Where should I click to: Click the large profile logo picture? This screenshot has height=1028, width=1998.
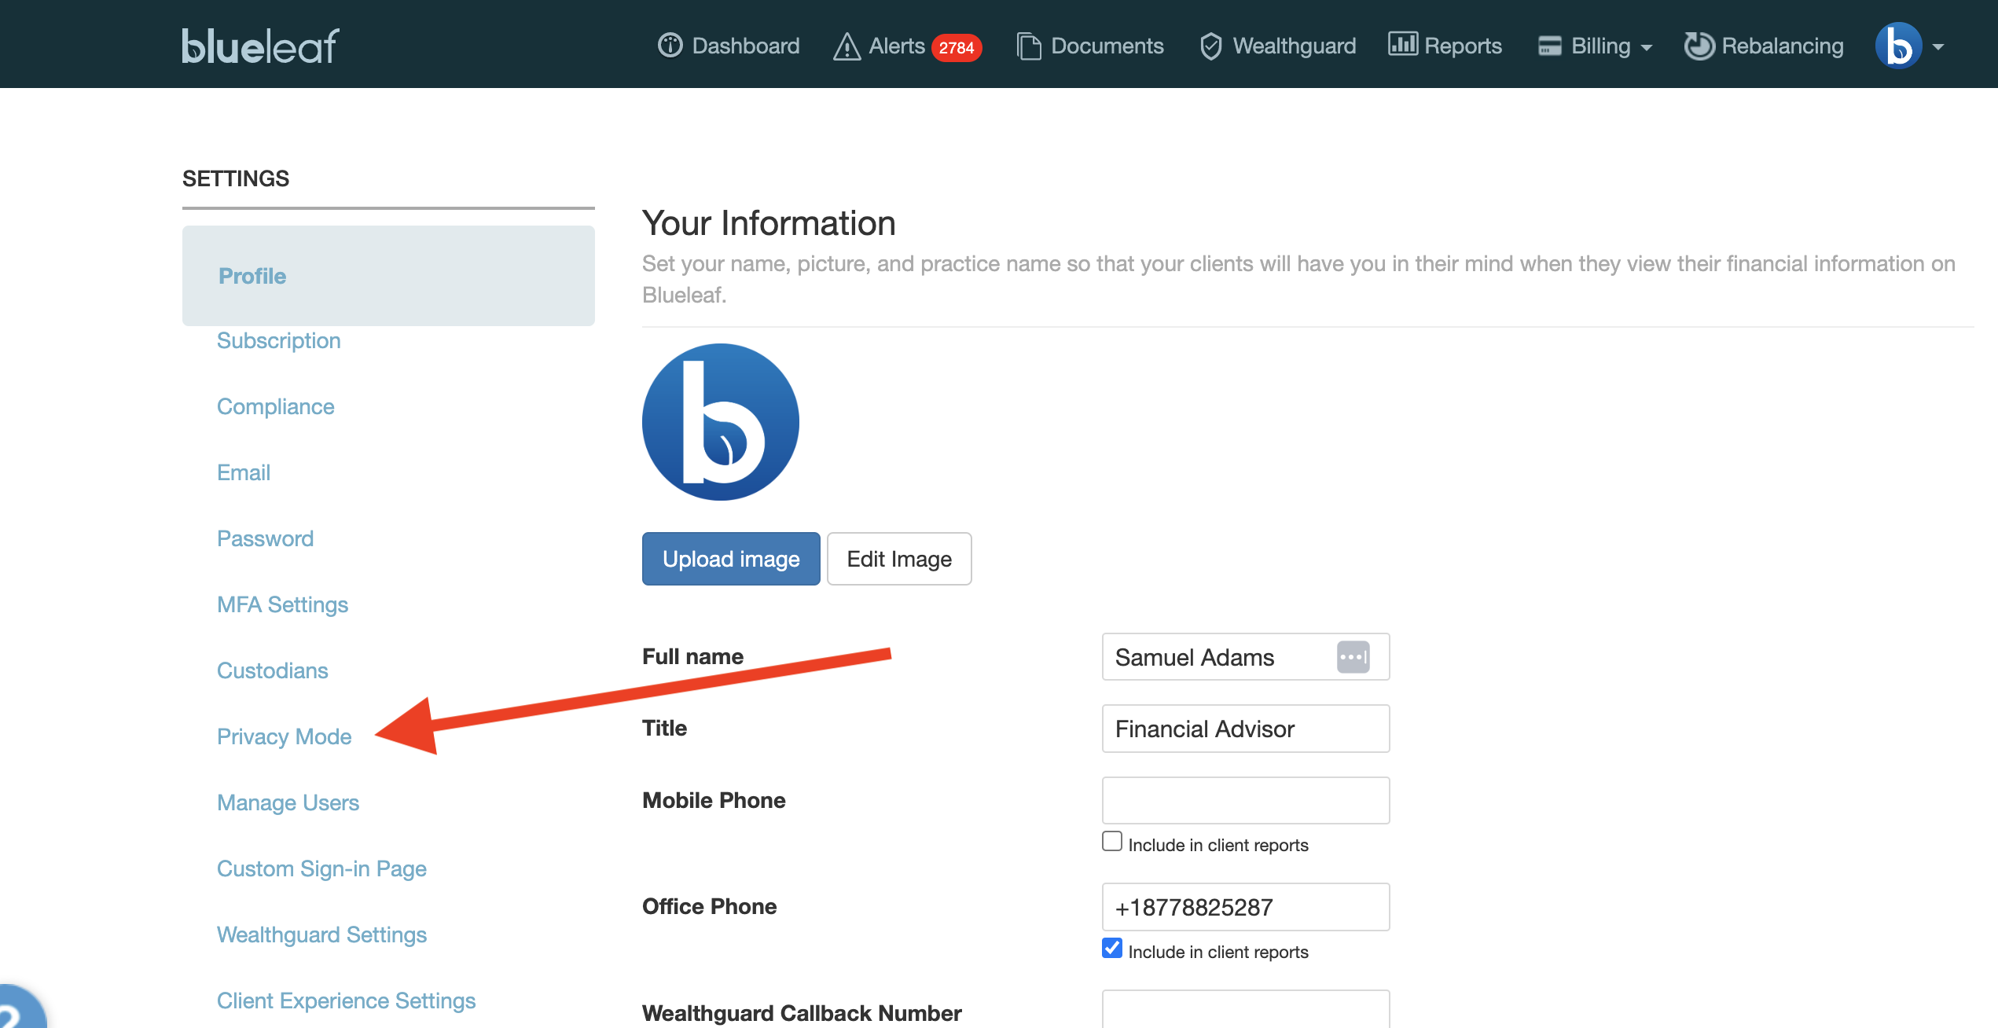pyautogui.click(x=720, y=422)
